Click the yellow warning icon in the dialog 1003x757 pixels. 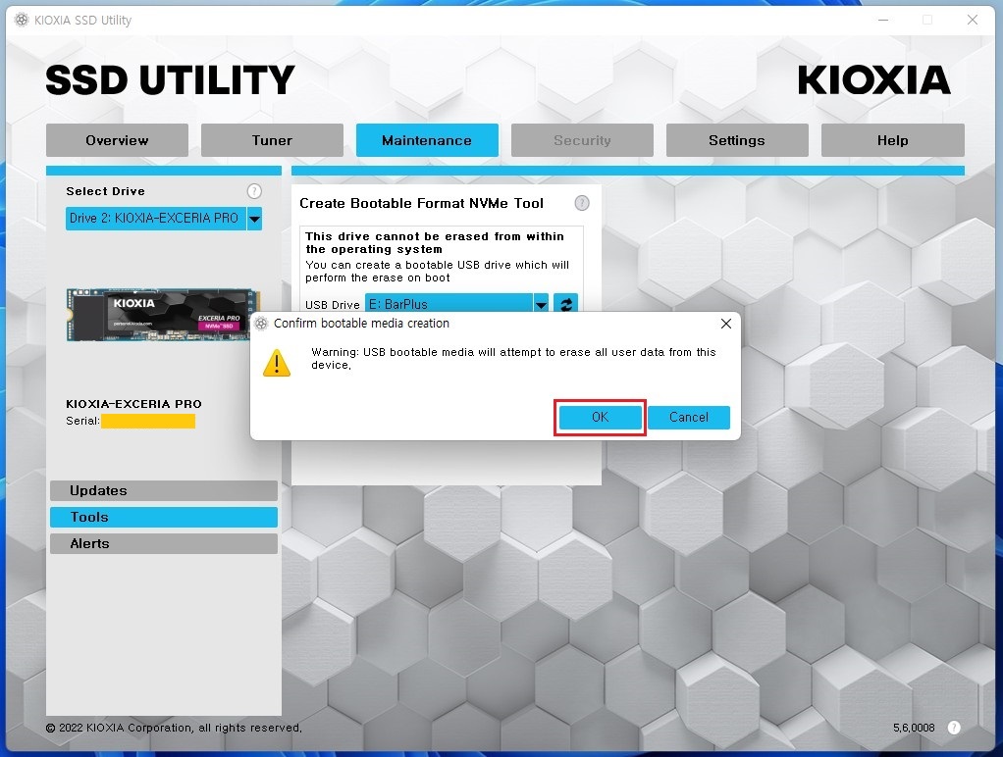pyautogui.click(x=277, y=363)
